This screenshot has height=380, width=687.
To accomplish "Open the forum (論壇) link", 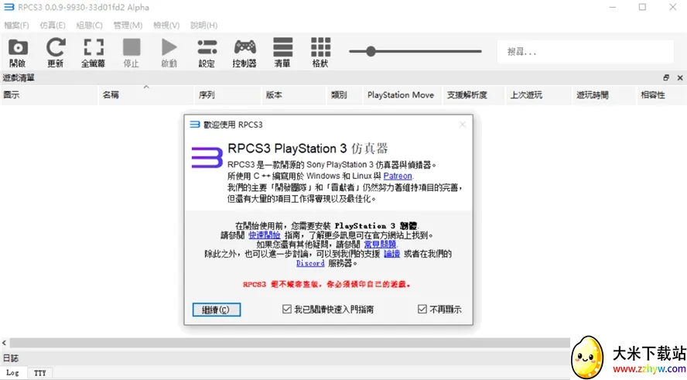I will [391, 254].
